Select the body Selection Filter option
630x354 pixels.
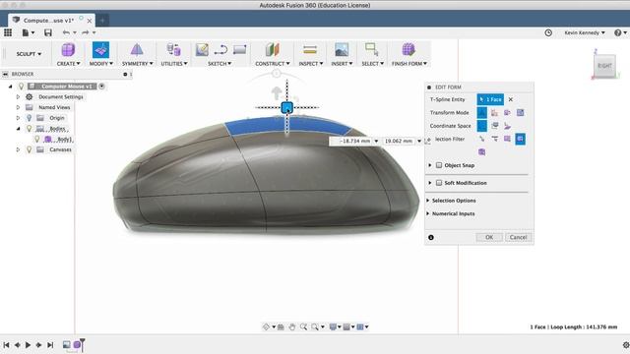point(481,151)
